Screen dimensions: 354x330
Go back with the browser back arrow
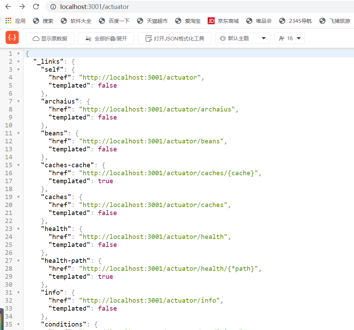[8, 7]
